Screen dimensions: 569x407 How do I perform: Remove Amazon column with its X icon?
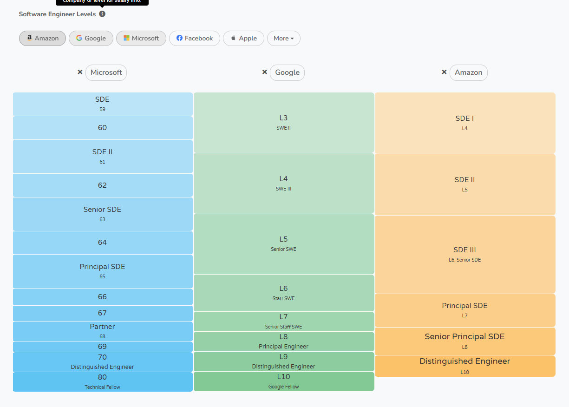point(444,72)
